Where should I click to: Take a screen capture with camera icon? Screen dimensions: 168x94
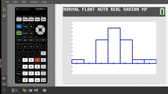(x=45, y=90)
